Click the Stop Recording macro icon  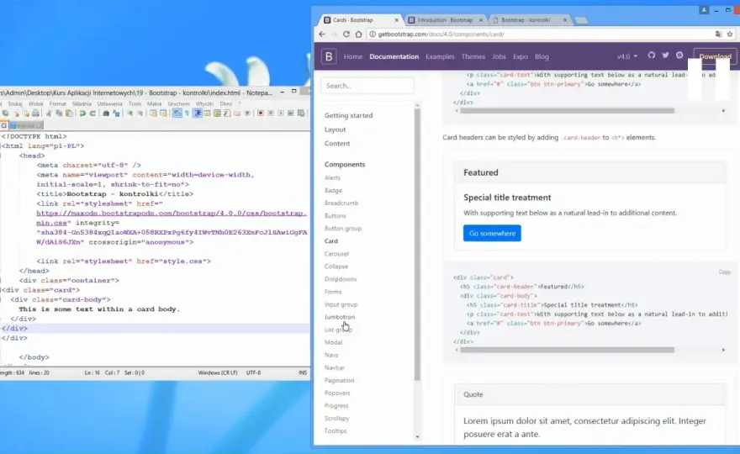(x=271, y=113)
